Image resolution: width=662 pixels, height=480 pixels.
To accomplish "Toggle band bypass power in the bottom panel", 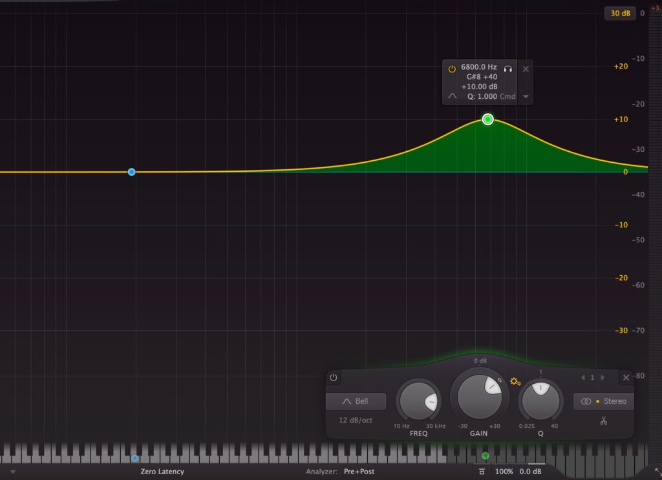I will 333,377.
